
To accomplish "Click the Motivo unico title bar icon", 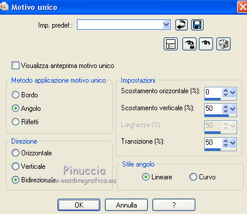I will pyautogui.click(x=4, y=6).
